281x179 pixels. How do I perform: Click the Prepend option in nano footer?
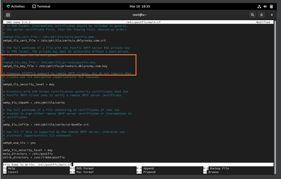point(146,172)
